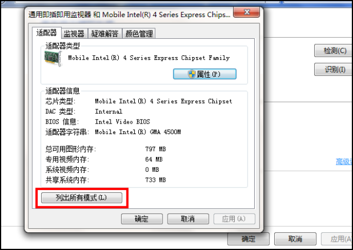Viewport: 353px width, 250px height.
Task: Click the dialog title bar text 通用即插即用监视器
Action: tap(59, 15)
